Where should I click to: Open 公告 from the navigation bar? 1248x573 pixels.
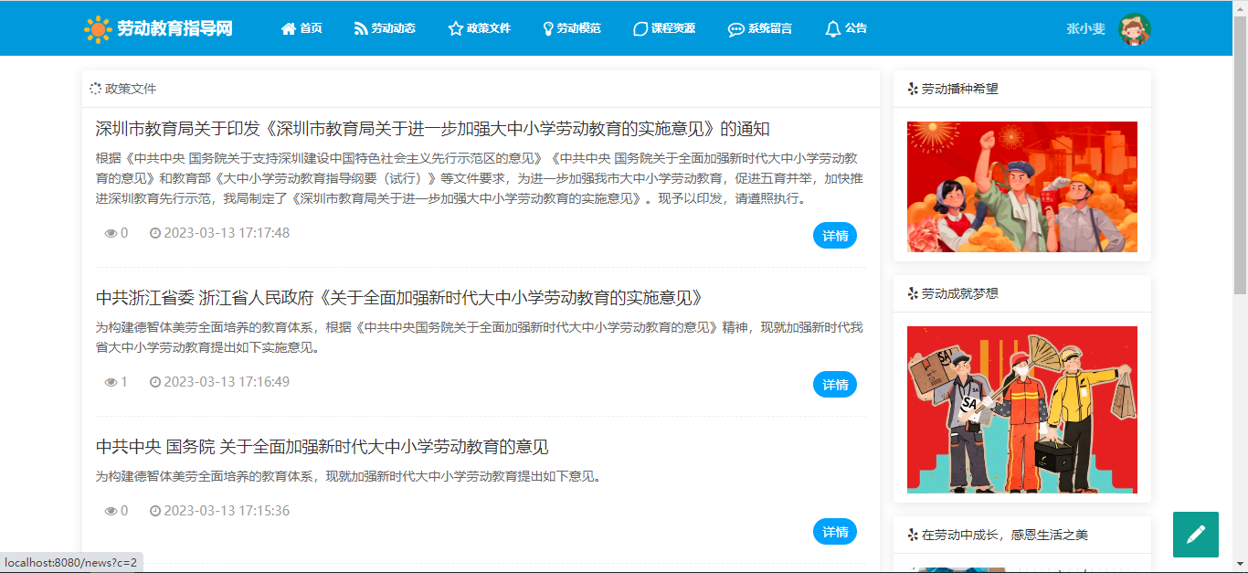pos(846,28)
